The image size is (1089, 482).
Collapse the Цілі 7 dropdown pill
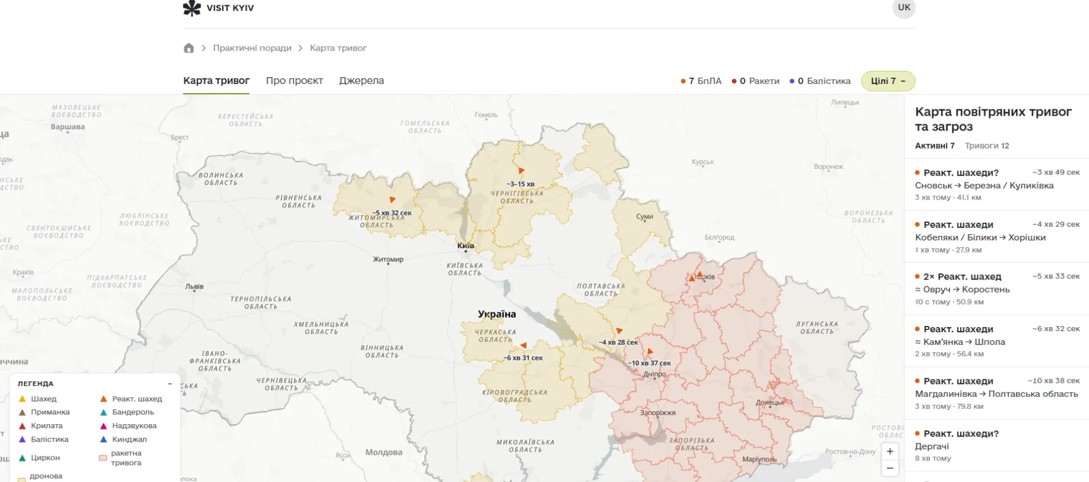(888, 81)
